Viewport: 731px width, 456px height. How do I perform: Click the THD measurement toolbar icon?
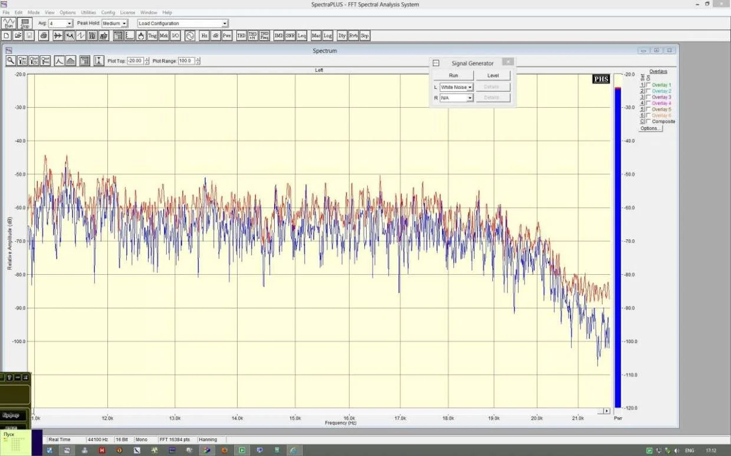[x=241, y=36]
